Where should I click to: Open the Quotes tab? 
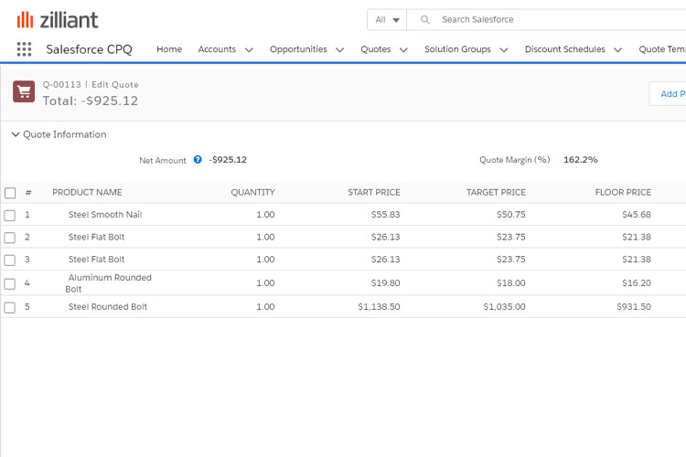[375, 49]
